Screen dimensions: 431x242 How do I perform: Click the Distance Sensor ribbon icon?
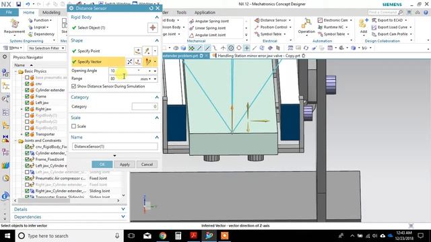click(x=257, y=20)
